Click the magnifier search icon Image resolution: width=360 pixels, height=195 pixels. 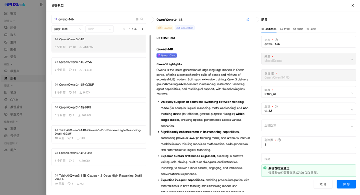141,19
